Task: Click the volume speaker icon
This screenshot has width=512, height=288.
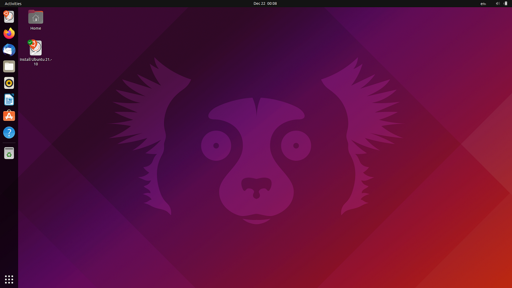Action: (x=498, y=4)
